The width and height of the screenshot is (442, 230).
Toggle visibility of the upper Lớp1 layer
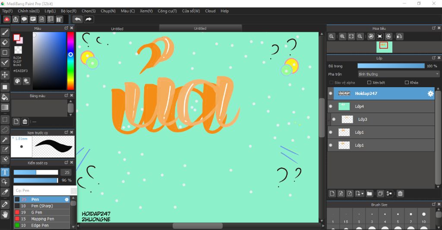(331, 132)
